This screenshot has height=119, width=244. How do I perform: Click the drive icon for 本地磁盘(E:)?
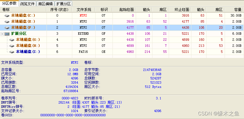click(7, 21)
